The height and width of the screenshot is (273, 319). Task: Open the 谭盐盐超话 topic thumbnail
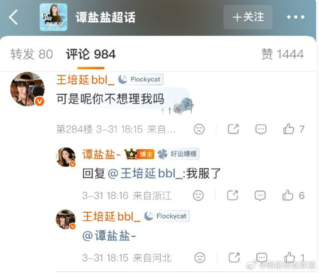click(54, 17)
